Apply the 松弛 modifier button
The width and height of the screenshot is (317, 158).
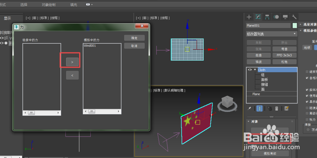point(284,62)
